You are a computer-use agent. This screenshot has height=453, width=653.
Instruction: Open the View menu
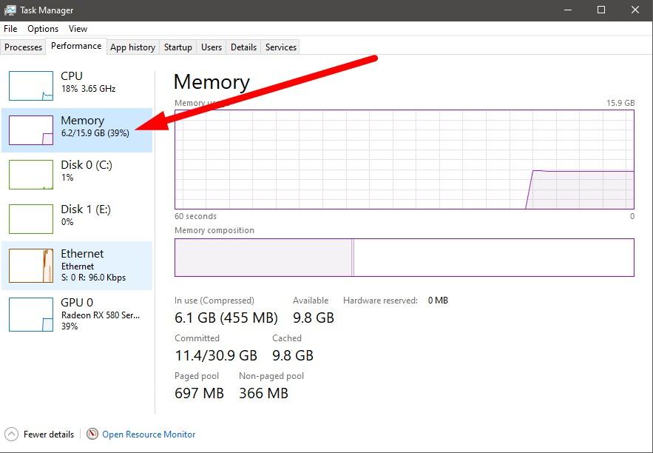click(78, 29)
